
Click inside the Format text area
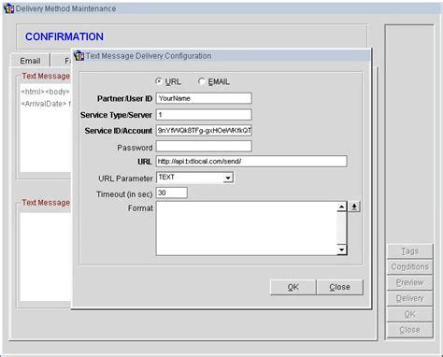click(247, 228)
